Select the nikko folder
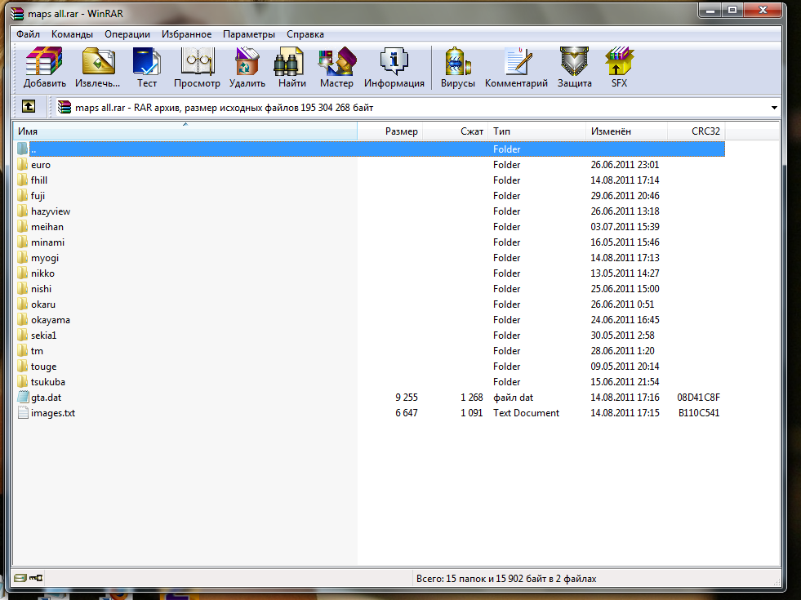This screenshot has height=600, width=801. 42,273
